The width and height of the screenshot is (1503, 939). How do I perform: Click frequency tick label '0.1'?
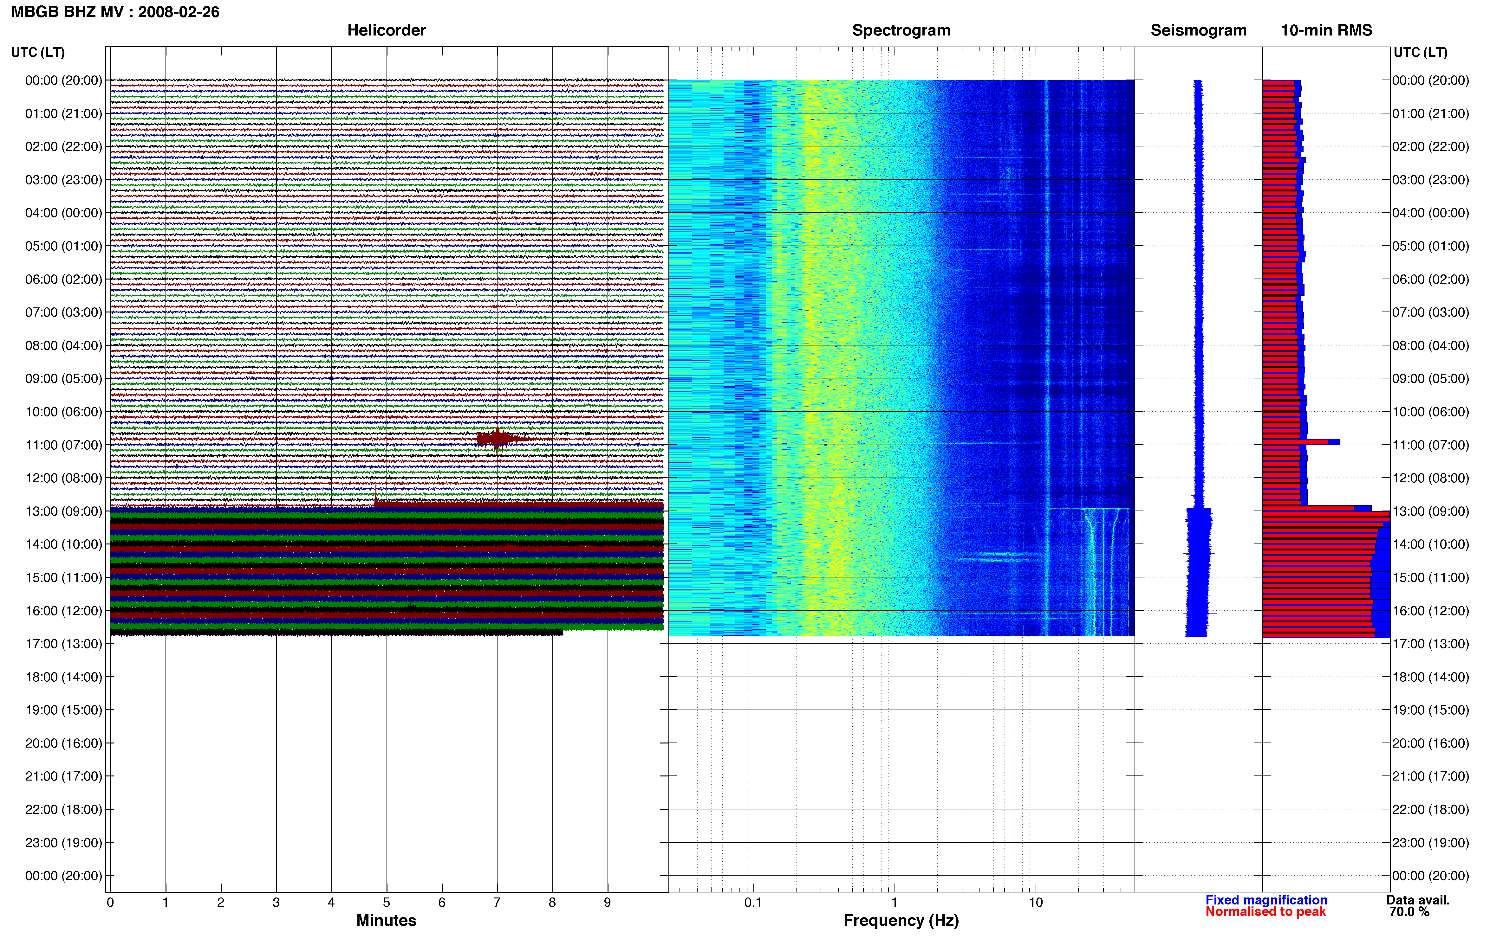coord(753,902)
